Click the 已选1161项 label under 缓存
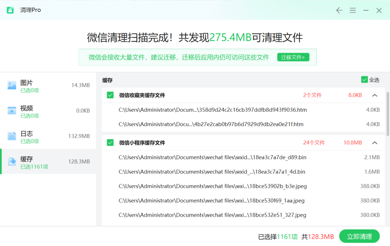390x246 pixels. coord(34,167)
